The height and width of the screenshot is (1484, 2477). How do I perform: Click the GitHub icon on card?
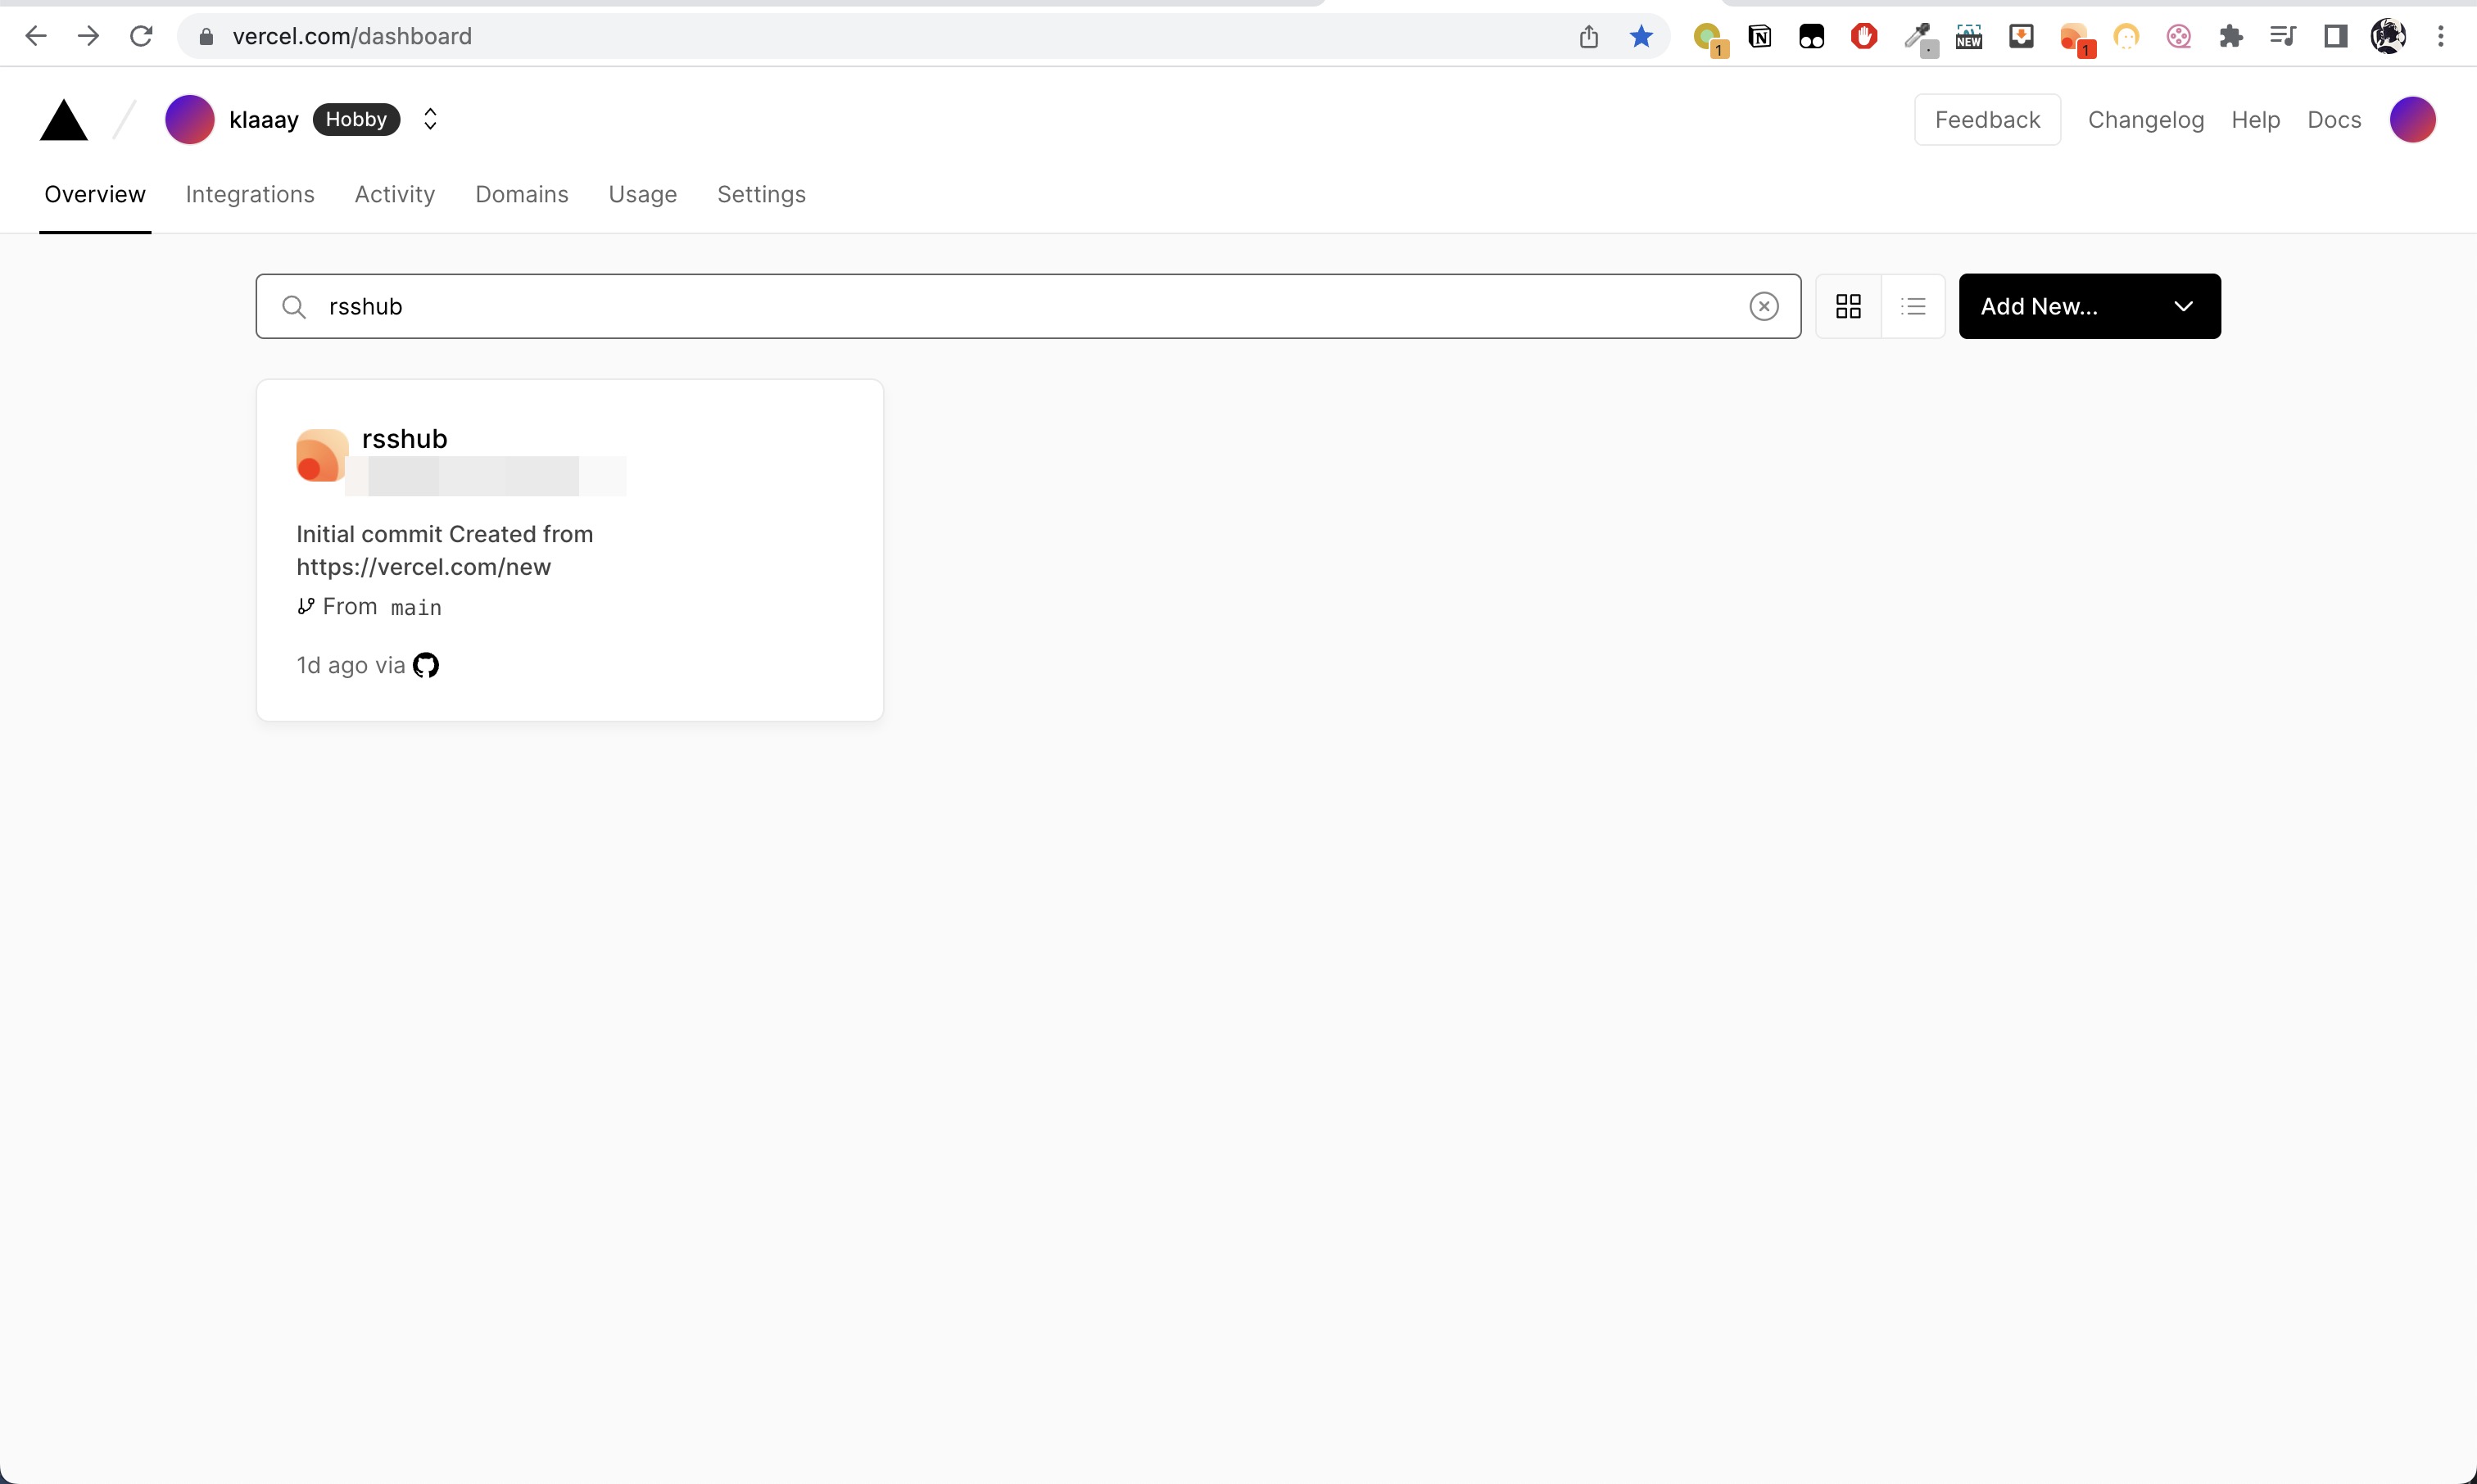426,665
